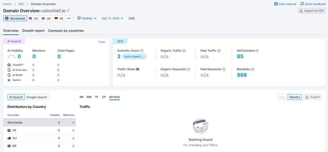
Task: Select the AU country row
Action: click(39, 138)
